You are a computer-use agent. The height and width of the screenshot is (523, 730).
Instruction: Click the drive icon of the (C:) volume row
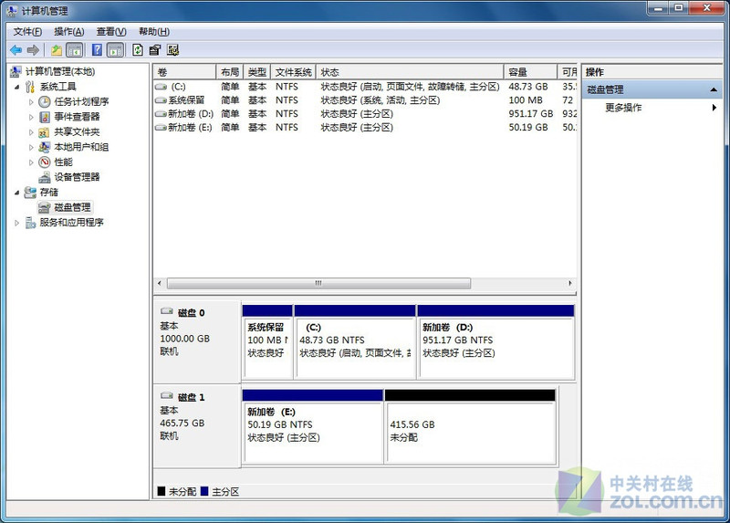tap(162, 87)
